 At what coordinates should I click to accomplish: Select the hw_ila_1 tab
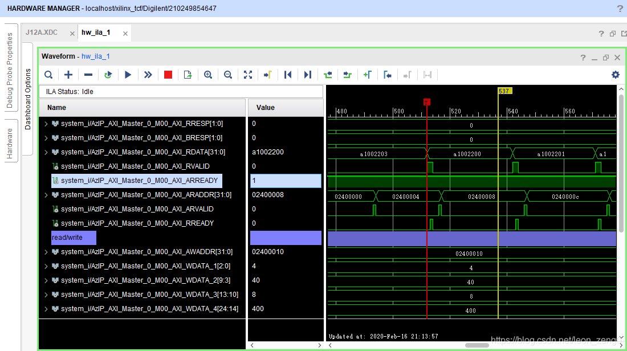[96, 32]
